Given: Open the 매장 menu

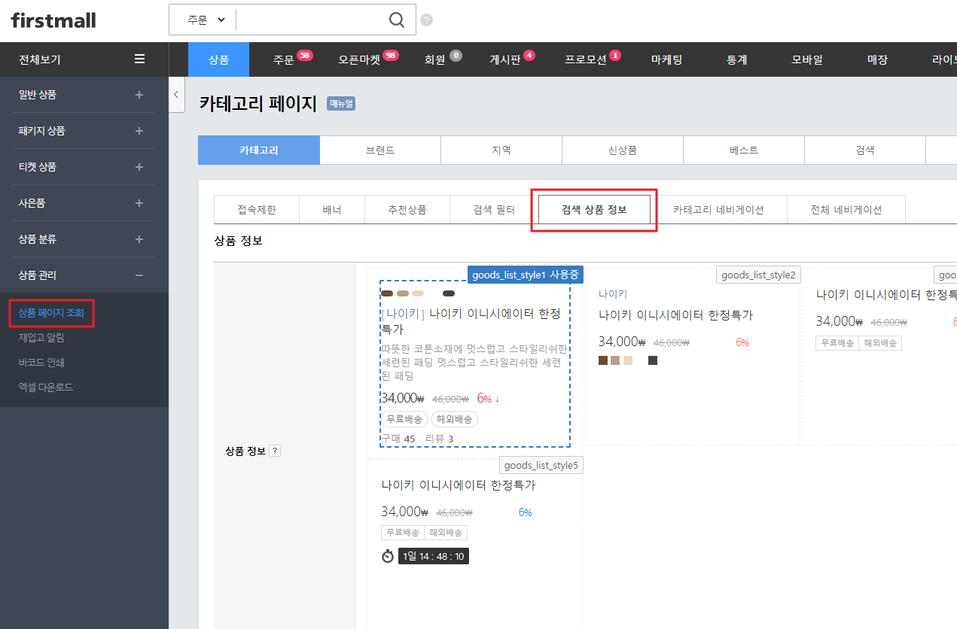Looking at the screenshot, I should 877,59.
